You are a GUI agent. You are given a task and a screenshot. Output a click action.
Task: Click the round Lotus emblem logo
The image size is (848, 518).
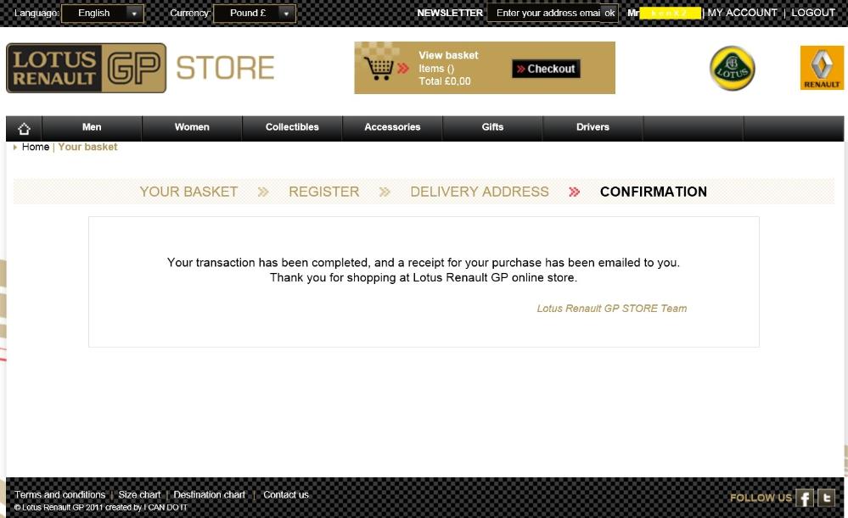[732, 69]
